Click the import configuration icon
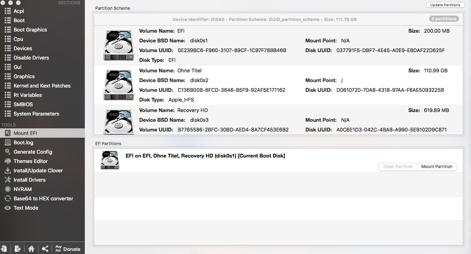The height and width of the screenshot is (254, 471). (x=4, y=249)
